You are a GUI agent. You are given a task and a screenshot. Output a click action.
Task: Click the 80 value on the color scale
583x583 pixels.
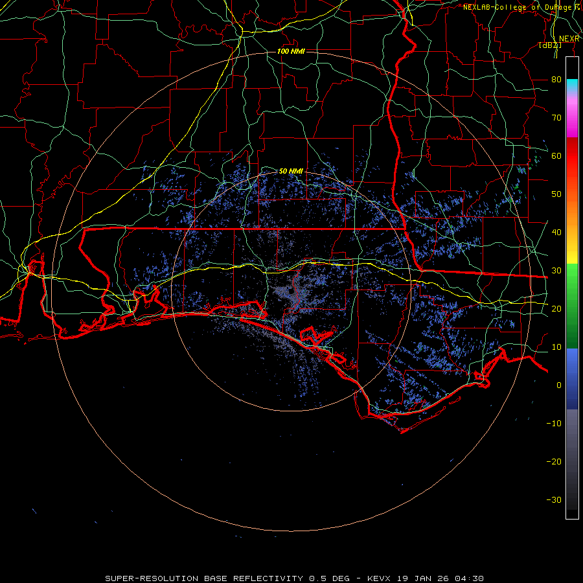click(x=556, y=79)
